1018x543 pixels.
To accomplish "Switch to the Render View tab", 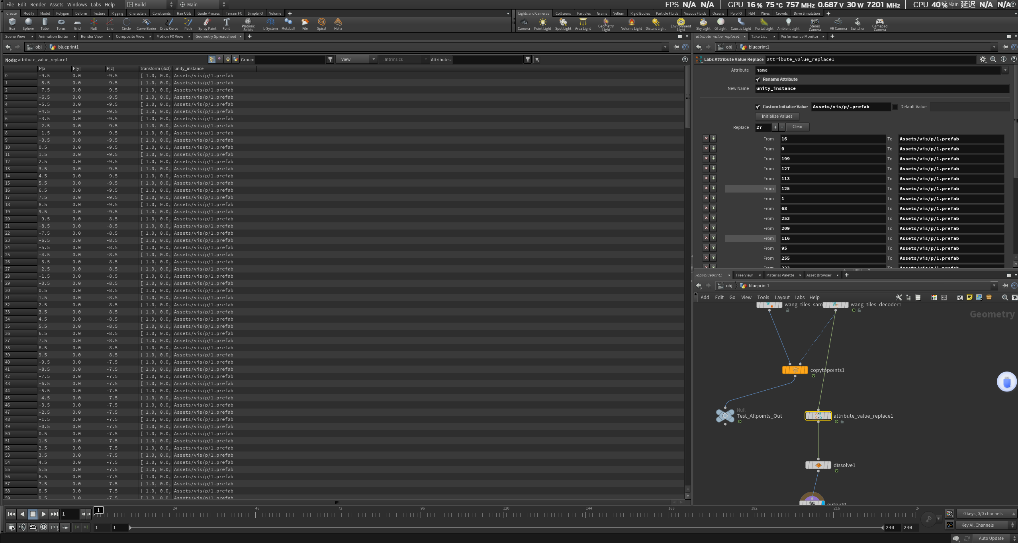I will 92,37.
